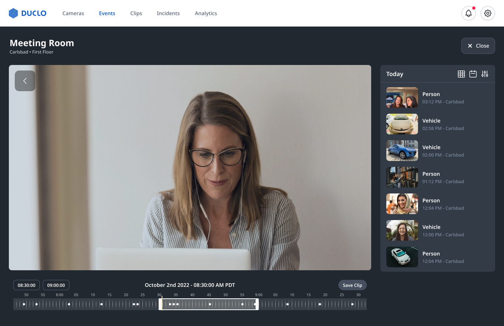Click the Duclo logo
The width and height of the screenshot is (504, 326).
[28, 13]
